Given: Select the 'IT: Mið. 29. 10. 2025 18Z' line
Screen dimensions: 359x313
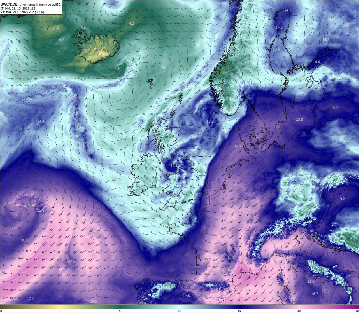Looking at the screenshot, I should [x=18, y=8].
